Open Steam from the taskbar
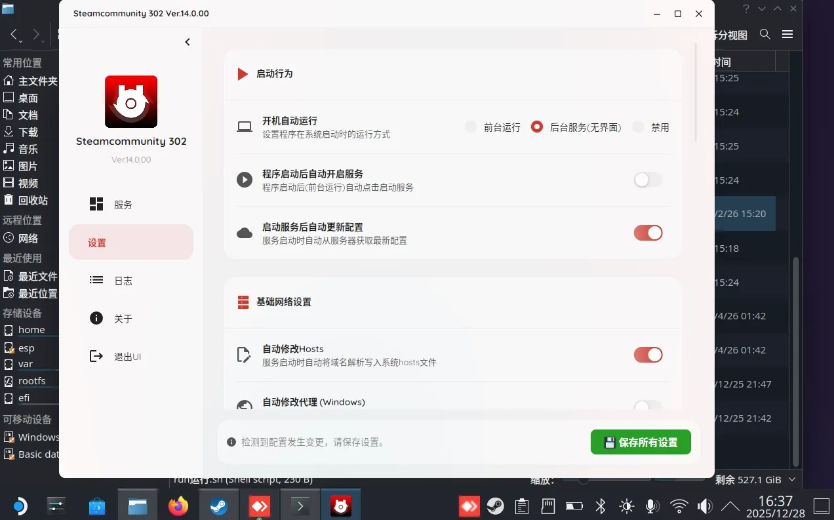This screenshot has width=834, height=520. coord(218,506)
